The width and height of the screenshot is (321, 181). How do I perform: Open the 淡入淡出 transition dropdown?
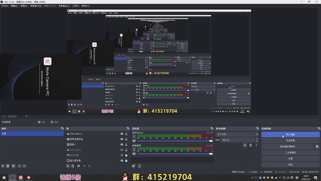[237, 134]
